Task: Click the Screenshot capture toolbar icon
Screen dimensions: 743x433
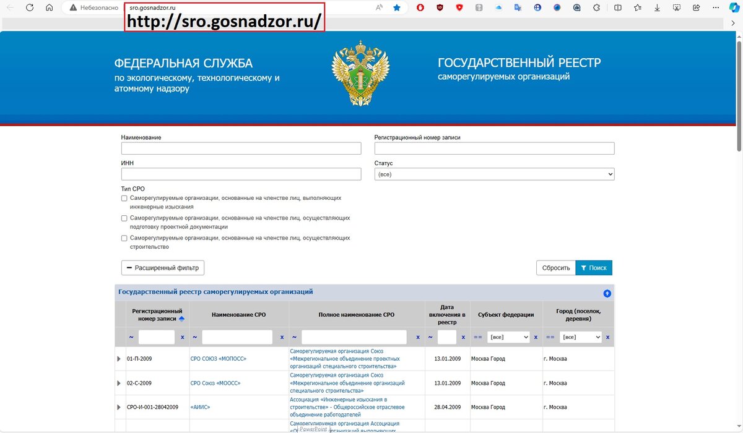Action: coord(677,8)
